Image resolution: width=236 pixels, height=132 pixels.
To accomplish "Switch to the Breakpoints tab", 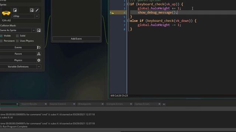I will 85,104.
